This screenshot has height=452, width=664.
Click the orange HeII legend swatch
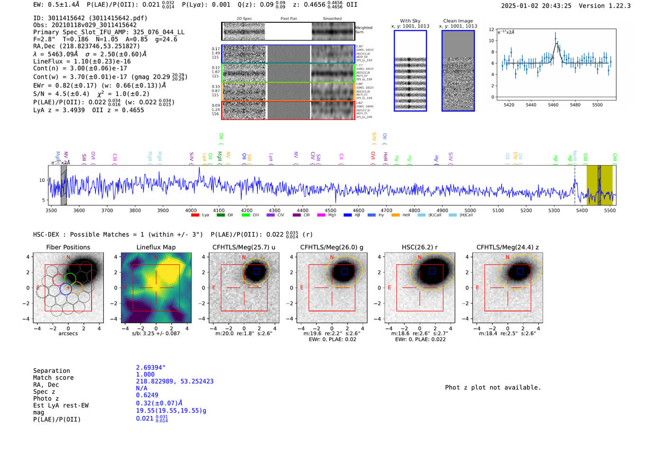(x=396, y=215)
